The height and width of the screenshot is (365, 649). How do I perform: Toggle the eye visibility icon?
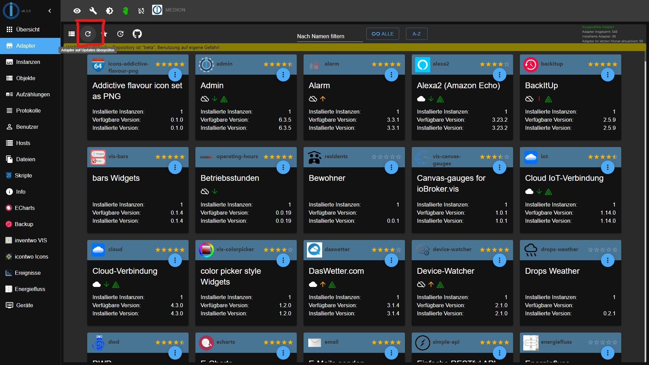click(77, 11)
